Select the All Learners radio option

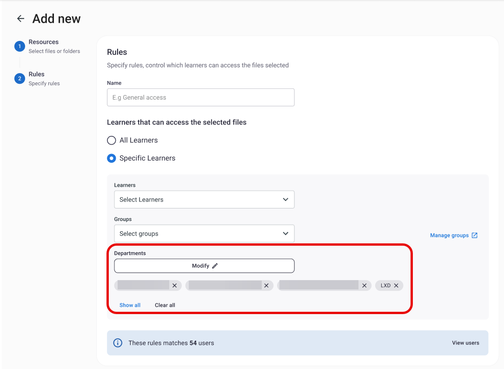[112, 140]
